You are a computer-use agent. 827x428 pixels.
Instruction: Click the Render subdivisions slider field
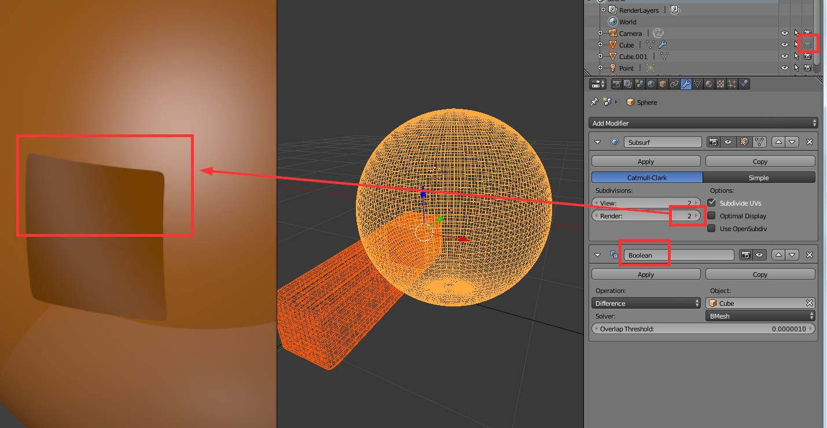(x=646, y=215)
